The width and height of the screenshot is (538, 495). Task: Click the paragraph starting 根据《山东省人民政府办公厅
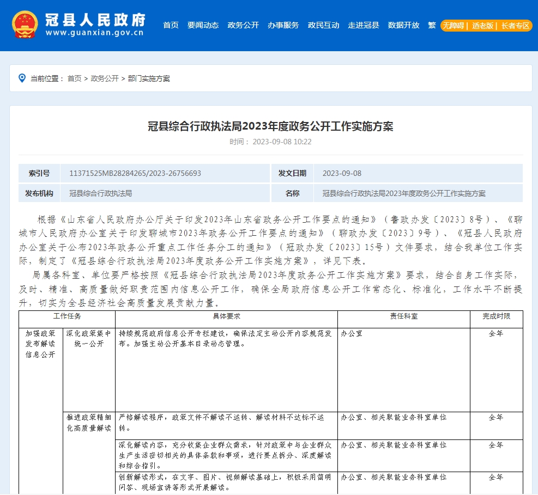click(x=271, y=240)
